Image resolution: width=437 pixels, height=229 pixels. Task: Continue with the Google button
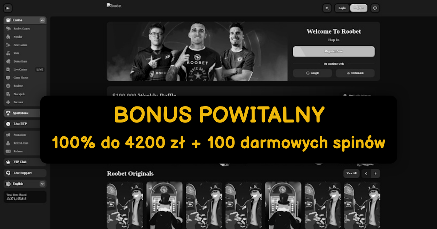[x=312, y=73]
